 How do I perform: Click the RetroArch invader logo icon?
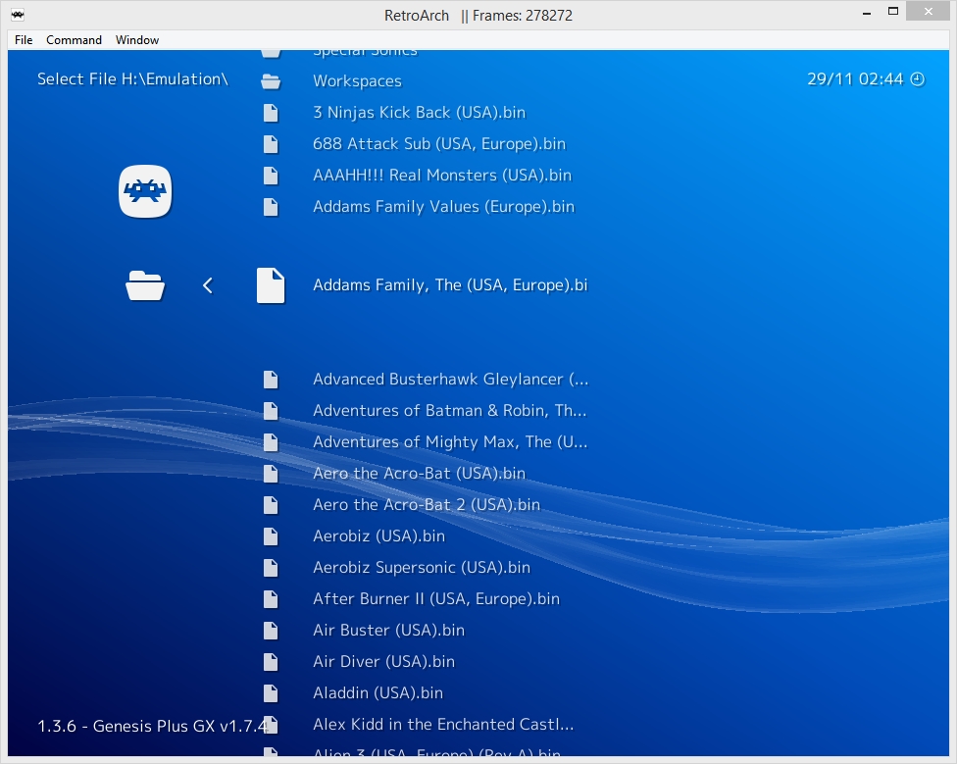(145, 191)
